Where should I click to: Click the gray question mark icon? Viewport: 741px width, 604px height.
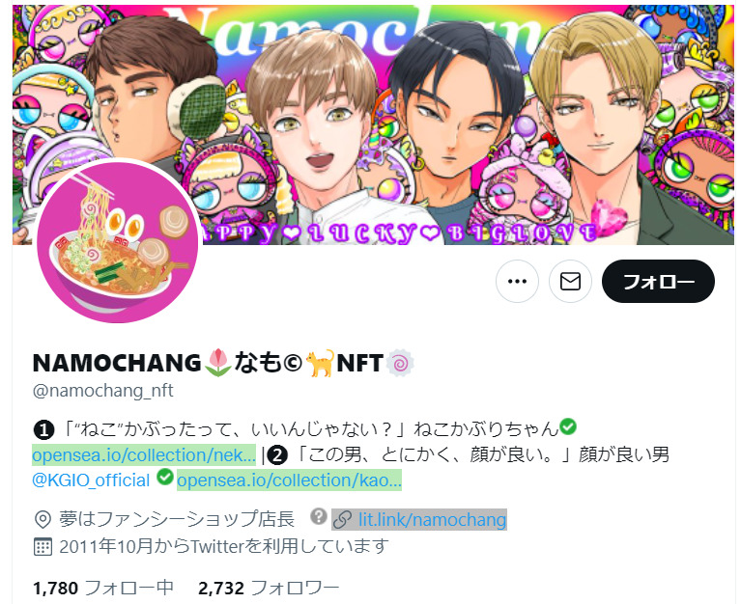[x=319, y=516]
